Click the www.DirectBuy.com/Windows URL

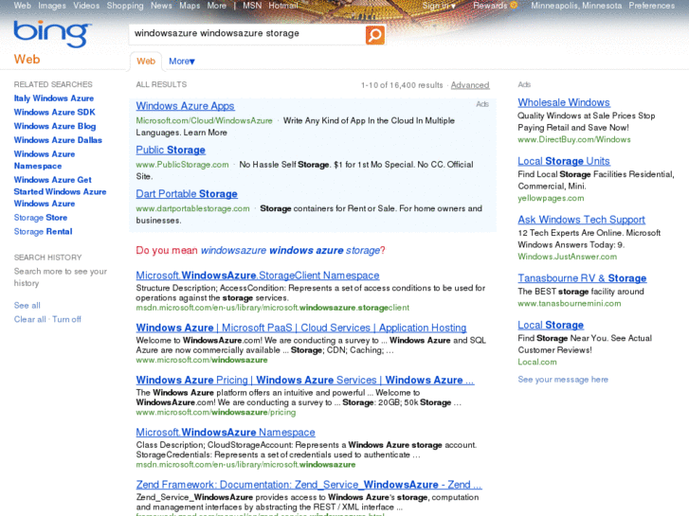574,139
